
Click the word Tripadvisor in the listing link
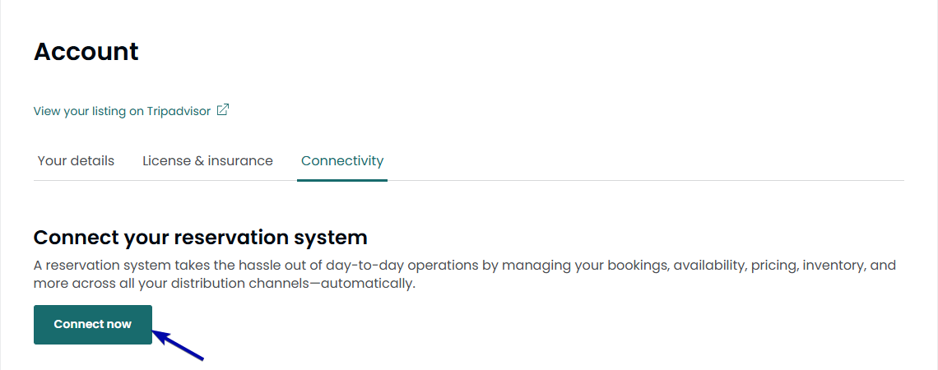point(179,111)
